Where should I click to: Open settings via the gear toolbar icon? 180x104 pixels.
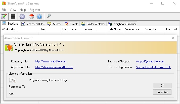click(22, 17)
